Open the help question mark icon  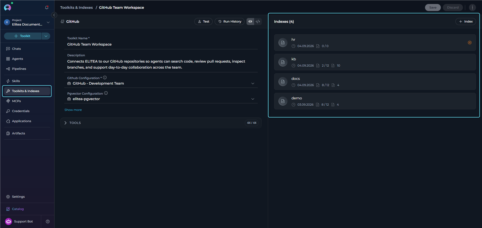[48, 221]
